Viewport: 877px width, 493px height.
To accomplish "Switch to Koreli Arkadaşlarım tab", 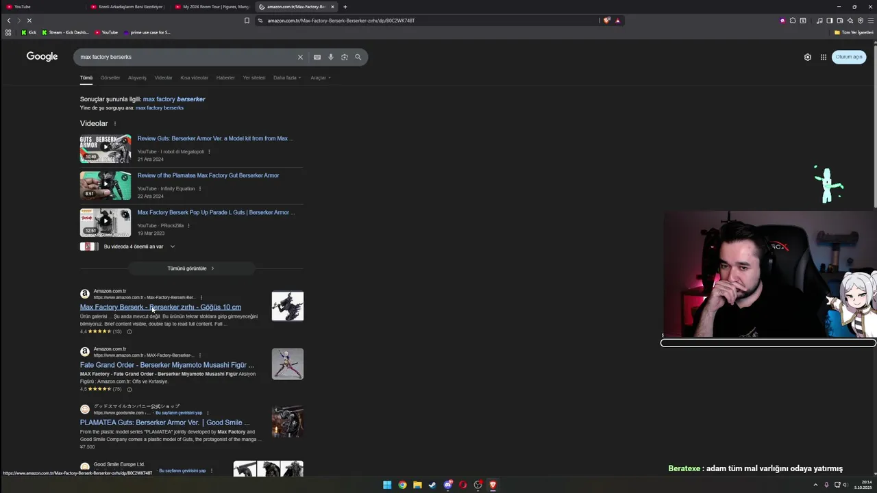I will (x=127, y=7).
